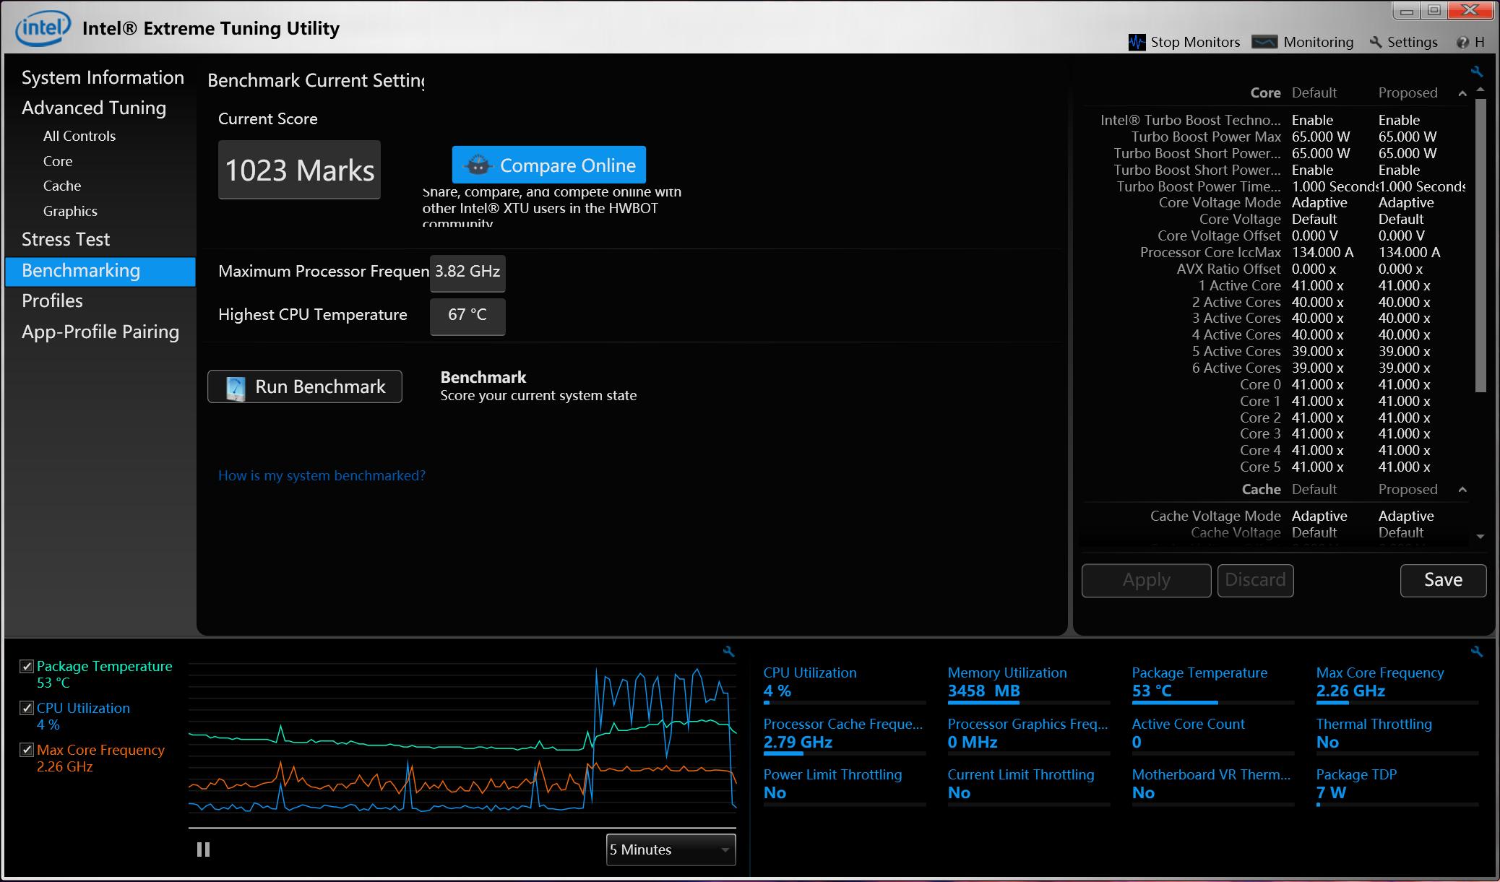The width and height of the screenshot is (1500, 882).
Task: Click the wrench icon above the Core settings panel
Action: click(1476, 72)
